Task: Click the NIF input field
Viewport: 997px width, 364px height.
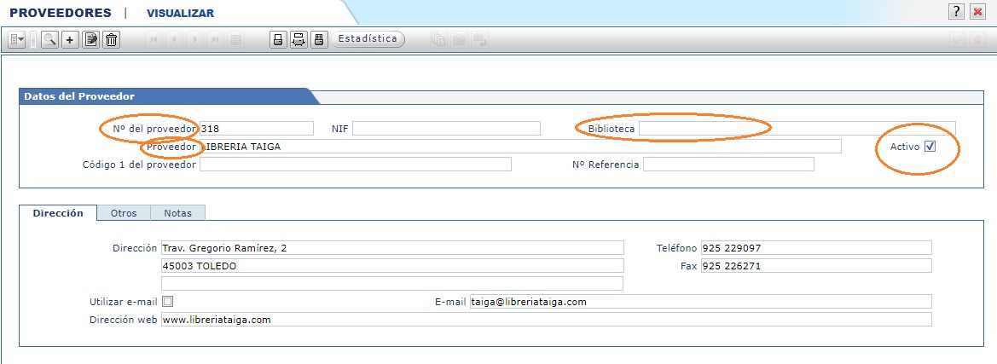Action: pos(446,129)
